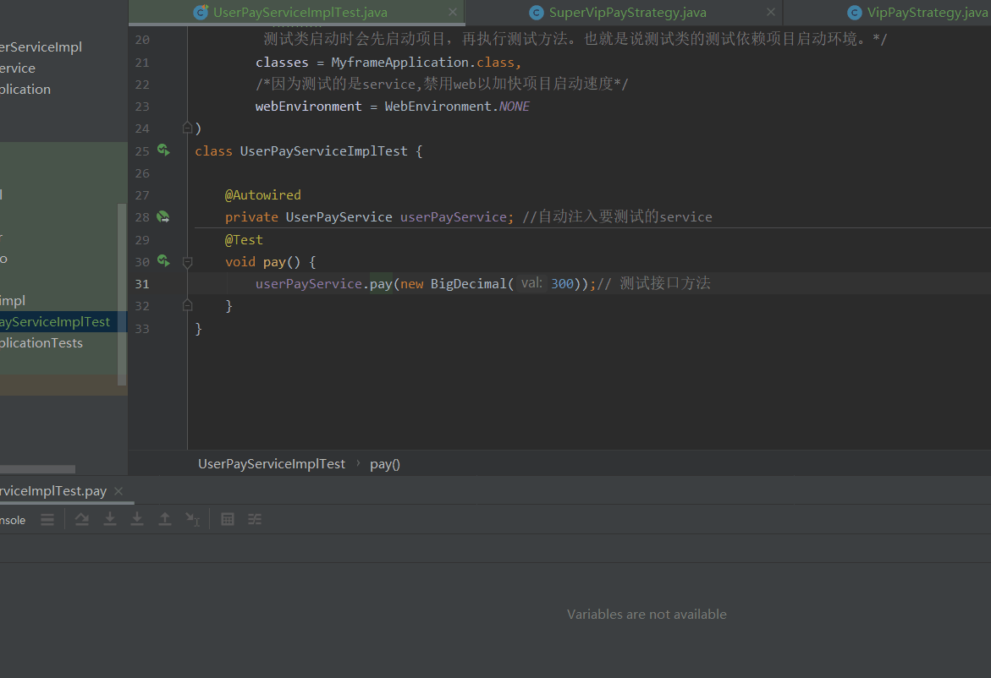
Task: Close the ServiceImplTest.pay debug session tab
Action: tap(118, 491)
